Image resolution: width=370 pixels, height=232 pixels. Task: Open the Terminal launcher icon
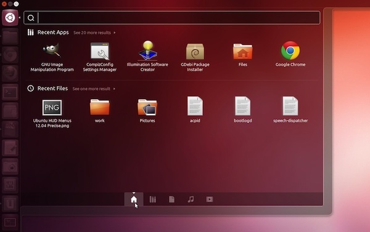click(10, 92)
